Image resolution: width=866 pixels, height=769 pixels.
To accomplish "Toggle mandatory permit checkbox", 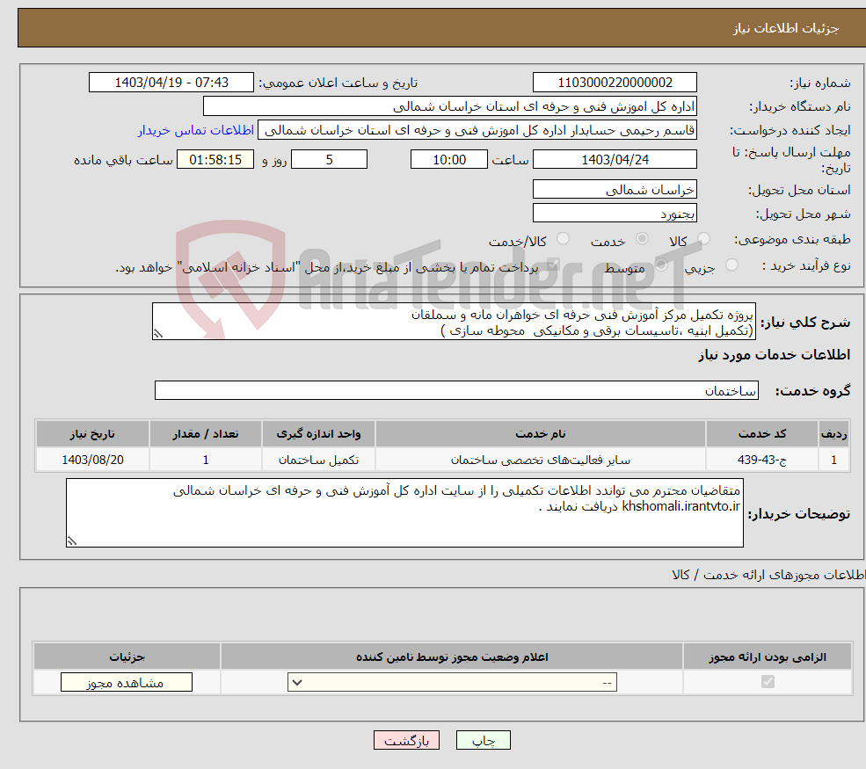I will coord(768,682).
